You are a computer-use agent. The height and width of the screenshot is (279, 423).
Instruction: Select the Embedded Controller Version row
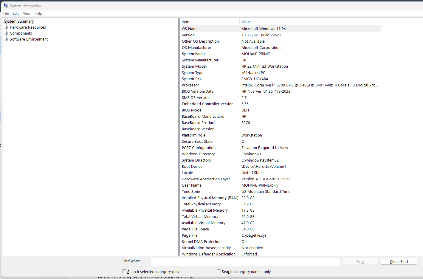point(281,104)
